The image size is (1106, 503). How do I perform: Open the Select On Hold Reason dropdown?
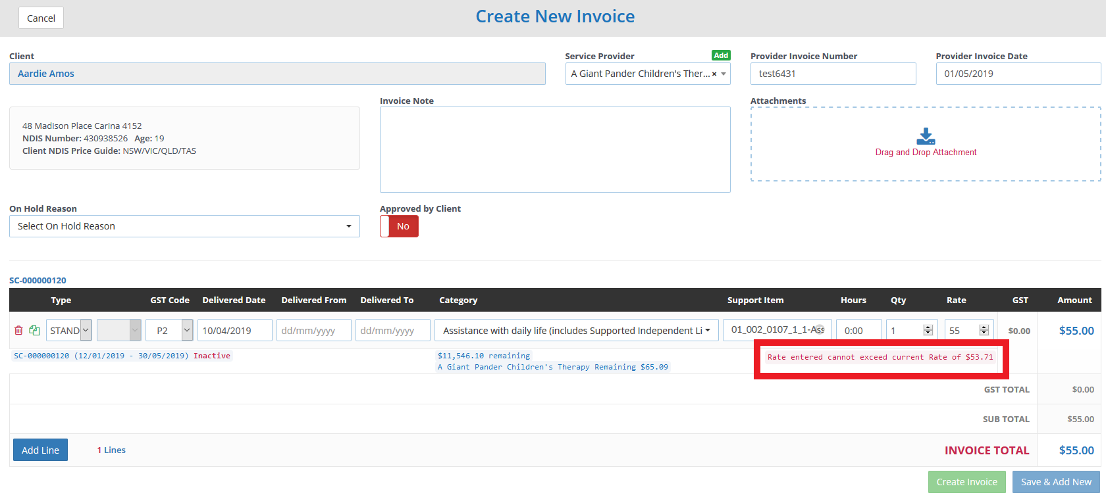(x=184, y=226)
